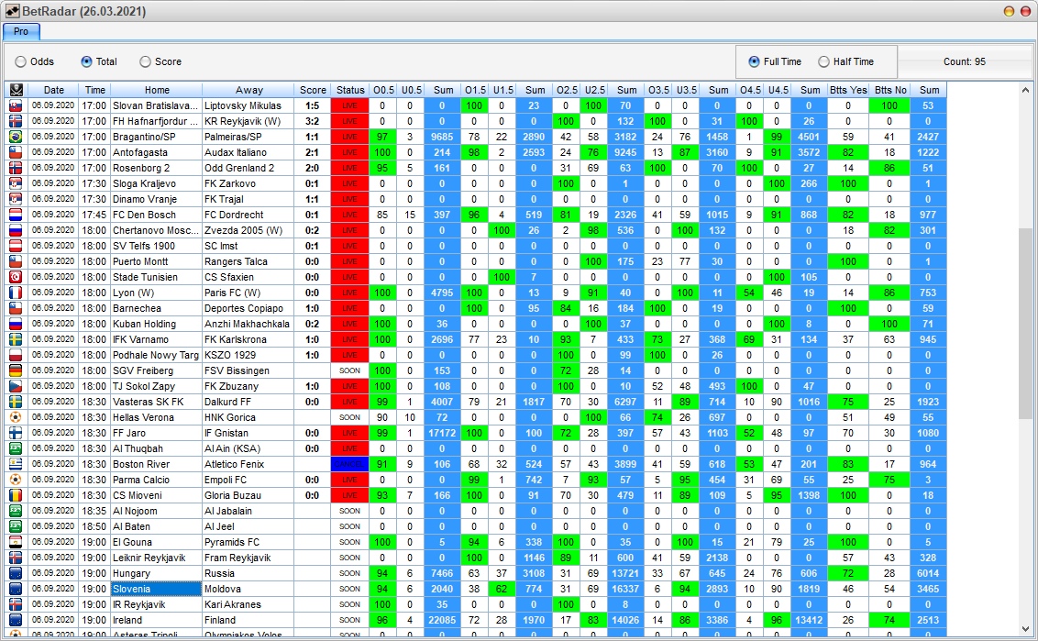Click Kari Akranes away cell
Image resolution: width=1038 pixels, height=641 pixels.
(248, 604)
